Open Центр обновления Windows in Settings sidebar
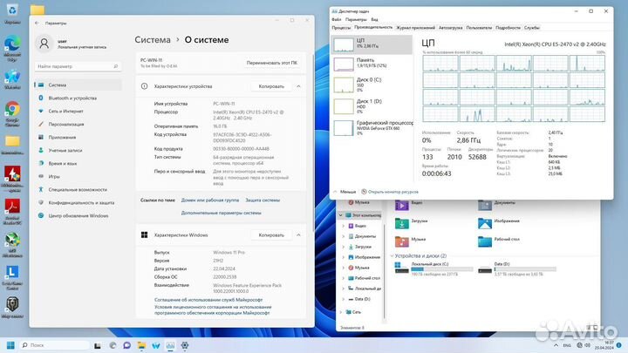 (x=78, y=216)
